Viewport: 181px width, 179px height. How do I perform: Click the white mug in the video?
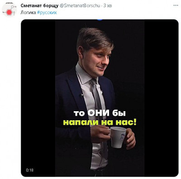[x=118, y=137]
